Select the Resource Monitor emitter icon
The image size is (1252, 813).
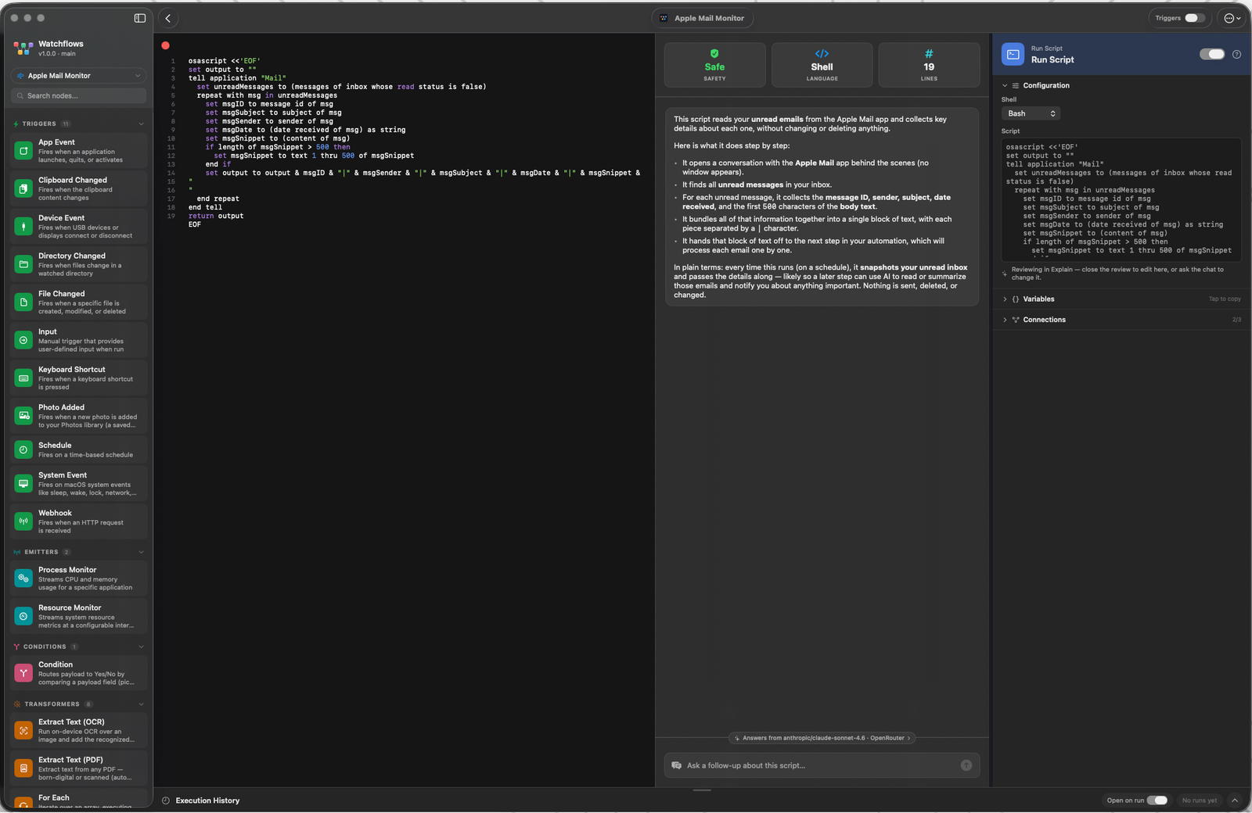click(x=23, y=616)
